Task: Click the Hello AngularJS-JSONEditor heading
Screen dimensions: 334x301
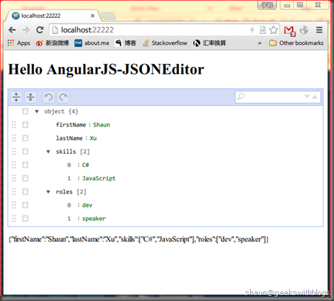Action: (106, 69)
